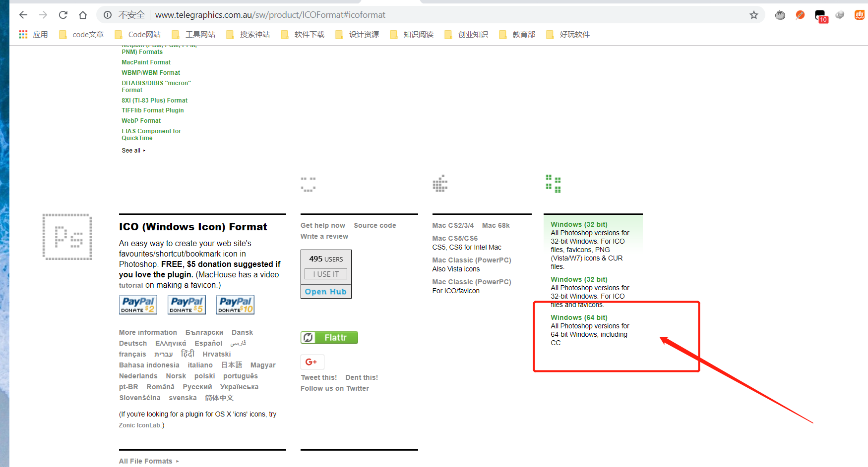Reload the page with the refresh icon
The width and height of the screenshot is (868, 467).
coord(63,15)
